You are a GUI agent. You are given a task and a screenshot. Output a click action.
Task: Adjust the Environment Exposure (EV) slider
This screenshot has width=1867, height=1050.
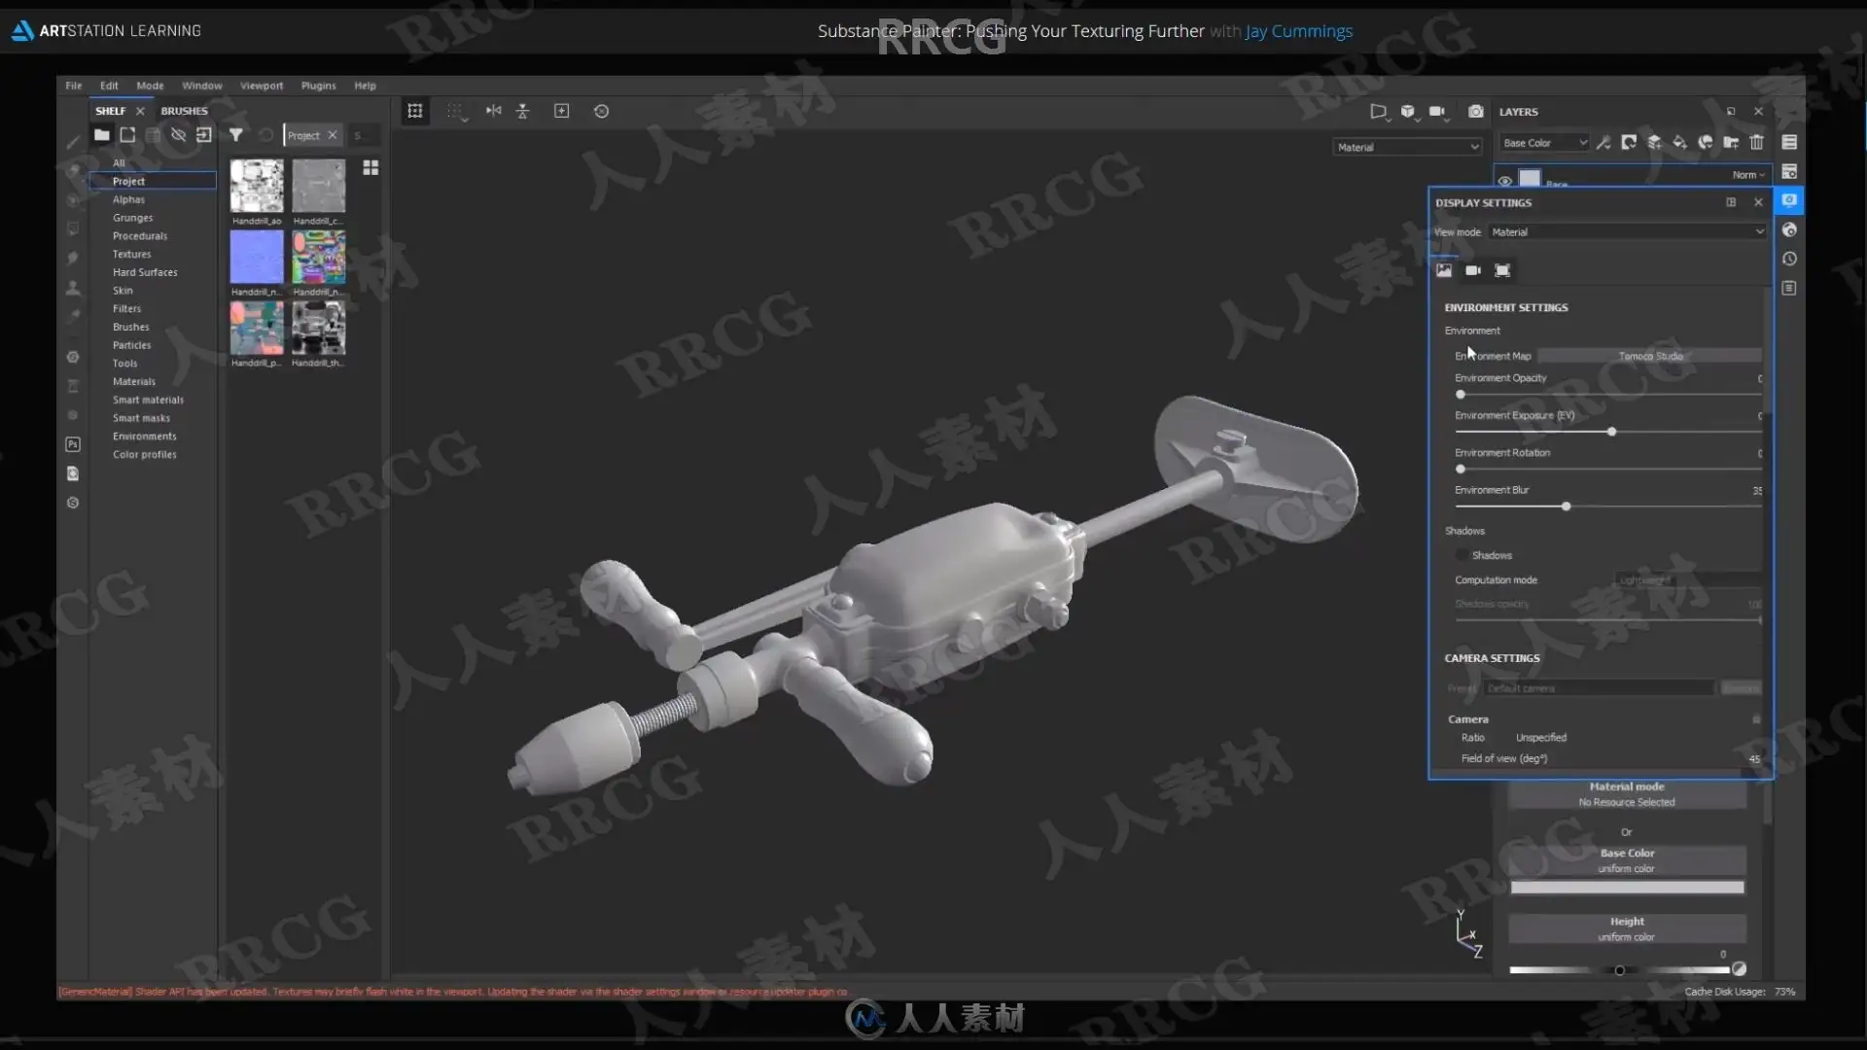[x=1609, y=432]
